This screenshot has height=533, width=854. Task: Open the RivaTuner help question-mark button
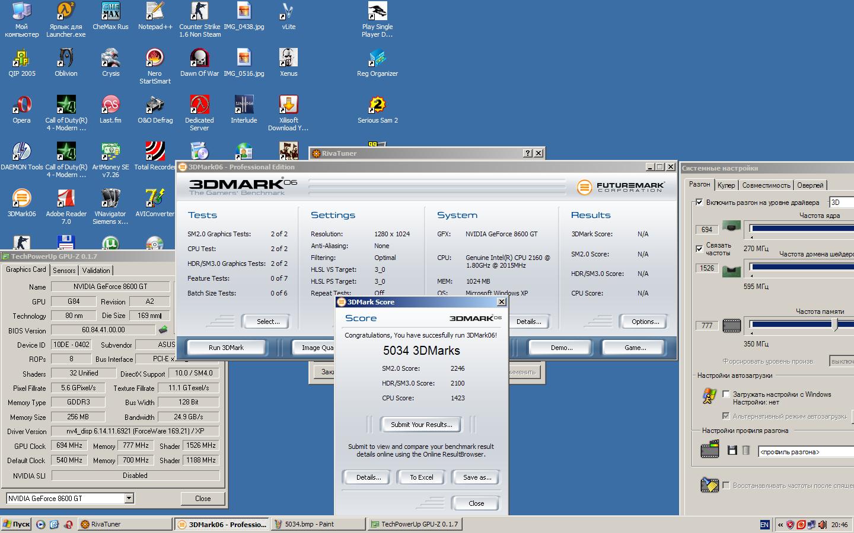coord(528,153)
